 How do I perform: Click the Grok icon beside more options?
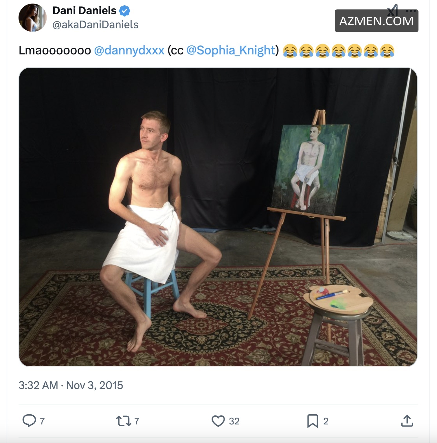click(393, 10)
